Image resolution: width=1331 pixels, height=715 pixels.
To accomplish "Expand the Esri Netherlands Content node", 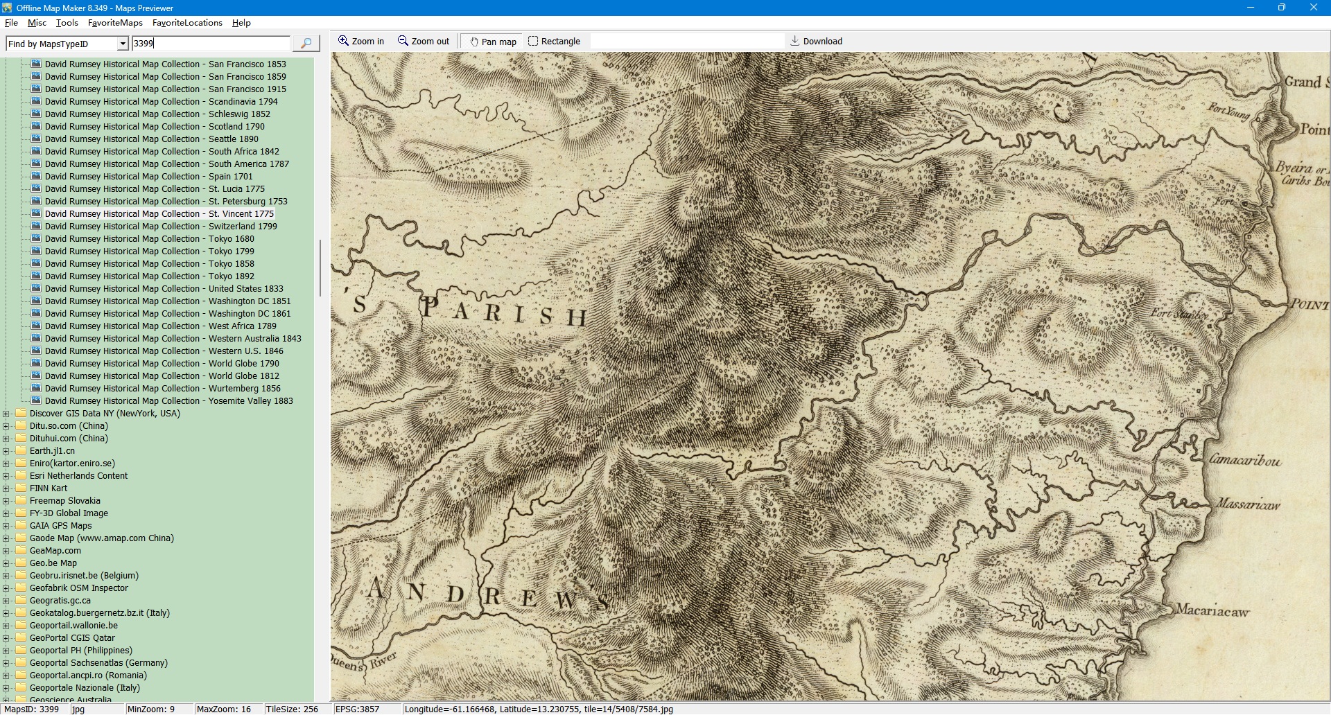I will tap(6, 476).
